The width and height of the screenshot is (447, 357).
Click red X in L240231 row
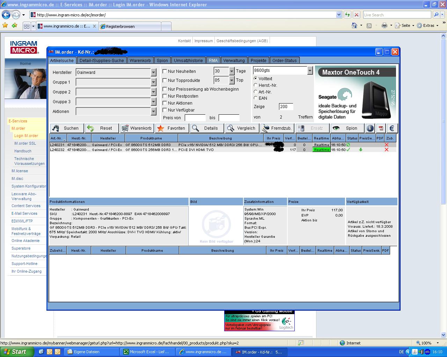pyautogui.click(x=386, y=145)
